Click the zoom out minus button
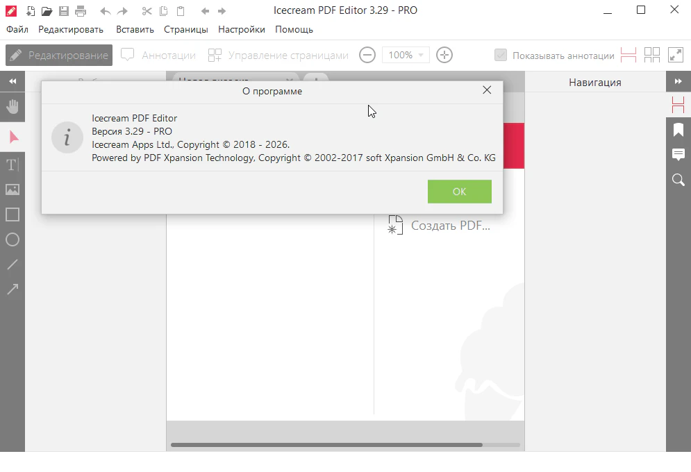 tap(367, 55)
